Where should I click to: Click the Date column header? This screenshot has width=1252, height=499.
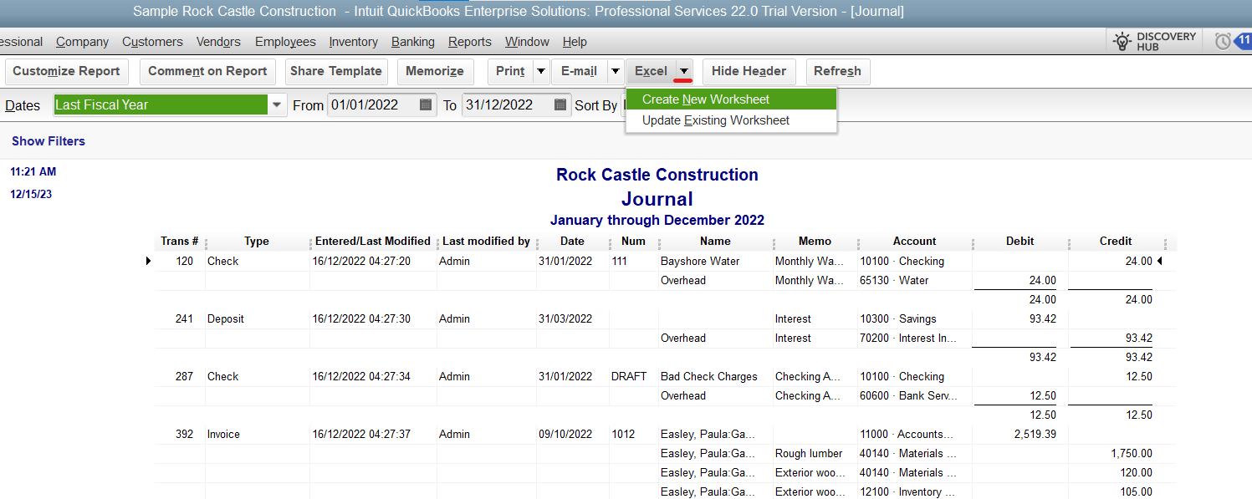tap(572, 242)
